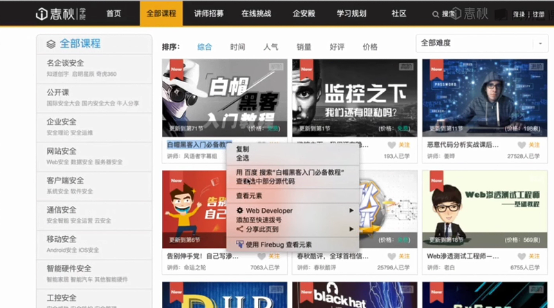Image resolution: width=554 pixels, height=308 pixels.
Task: Go to 在线挑战 in top navigation
Action: (x=256, y=14)
